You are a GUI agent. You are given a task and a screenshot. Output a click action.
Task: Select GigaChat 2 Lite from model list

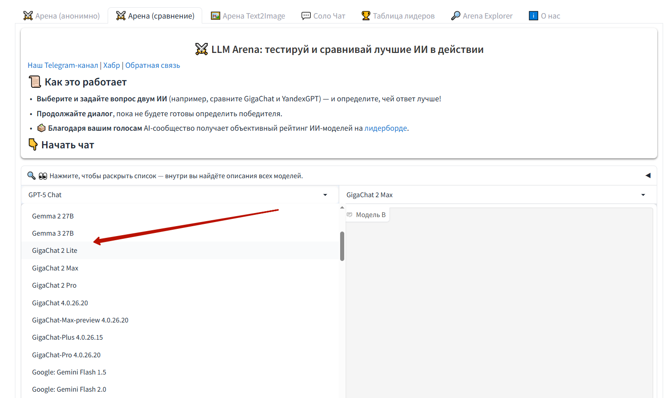(55, 251)
